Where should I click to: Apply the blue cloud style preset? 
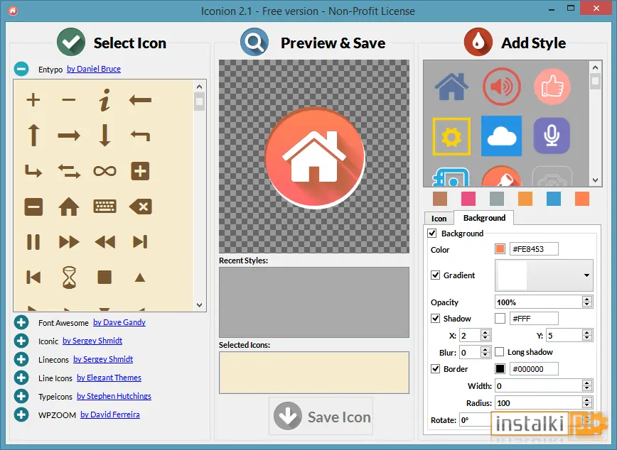[501, 136]
